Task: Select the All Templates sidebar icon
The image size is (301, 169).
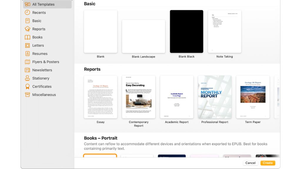Action: click(x=29, y=4)
